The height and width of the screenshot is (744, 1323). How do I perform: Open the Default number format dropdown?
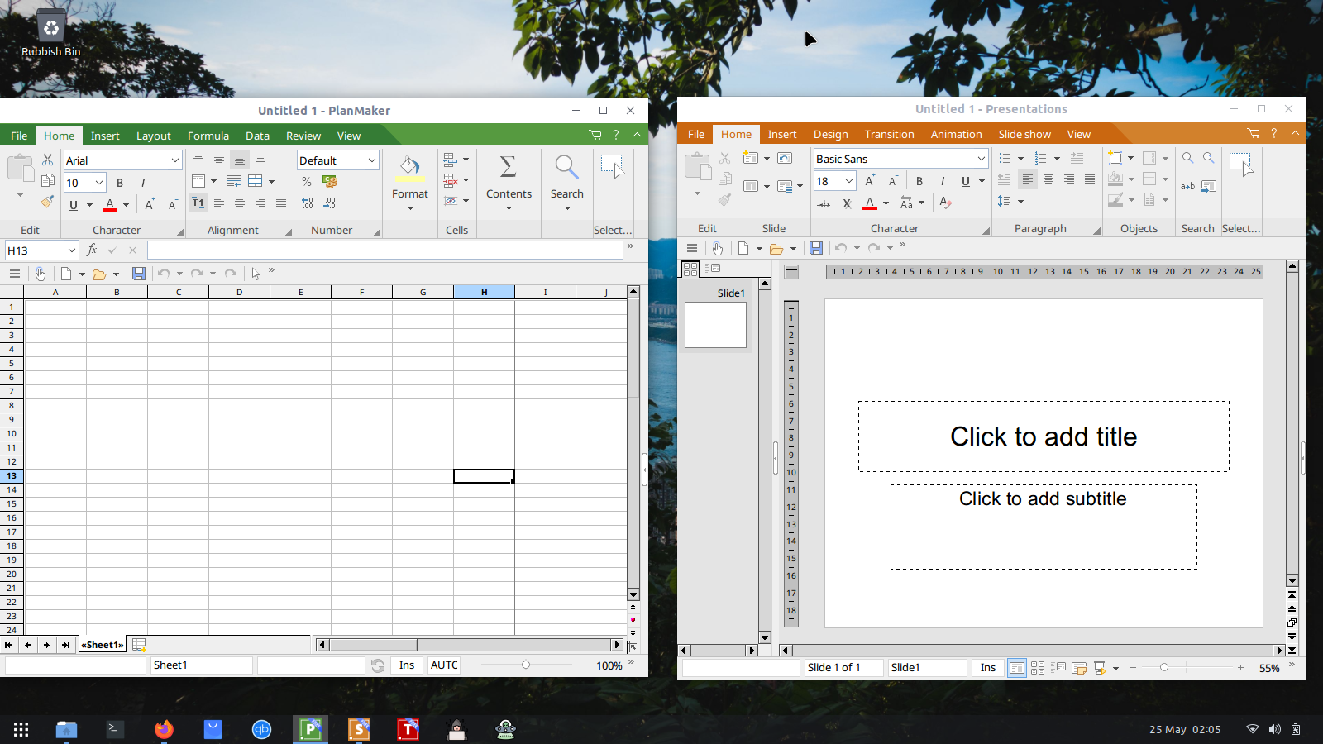coord(372,160)
